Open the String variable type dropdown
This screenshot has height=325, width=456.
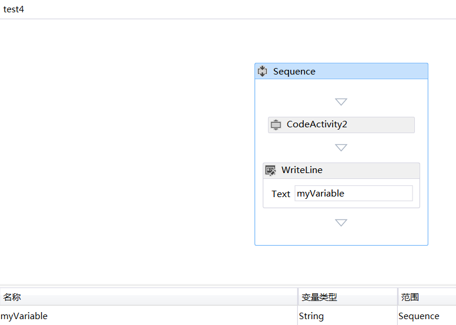(348, 316)
